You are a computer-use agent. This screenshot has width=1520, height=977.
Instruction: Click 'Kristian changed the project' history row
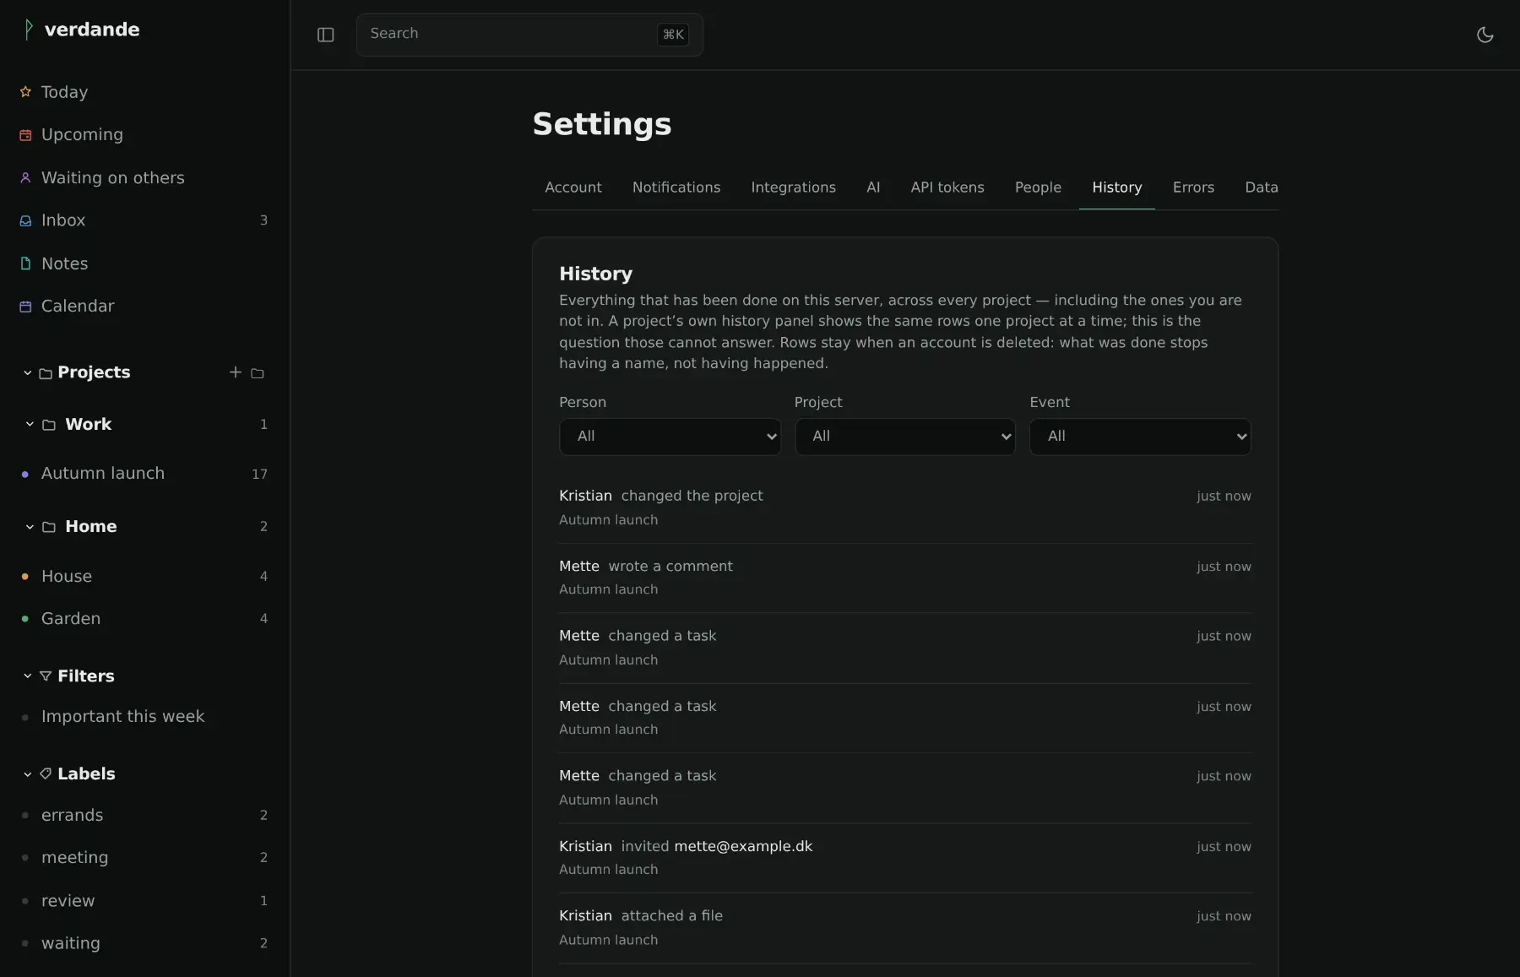(904, 507)
